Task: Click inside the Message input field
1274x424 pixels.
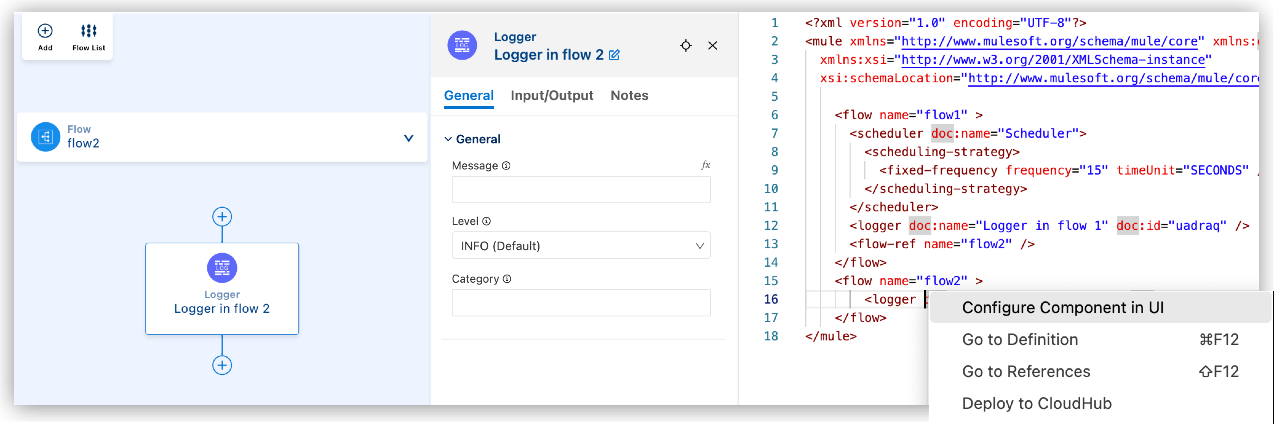Action: [x=581, y=189]
